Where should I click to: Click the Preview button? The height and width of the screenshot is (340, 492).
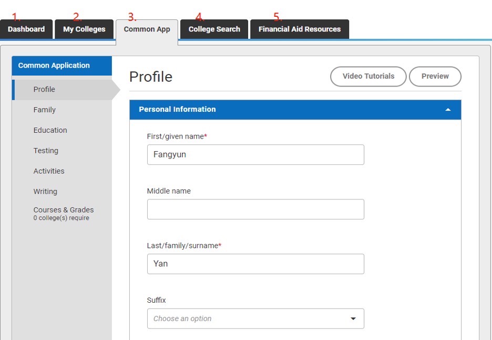435,76
